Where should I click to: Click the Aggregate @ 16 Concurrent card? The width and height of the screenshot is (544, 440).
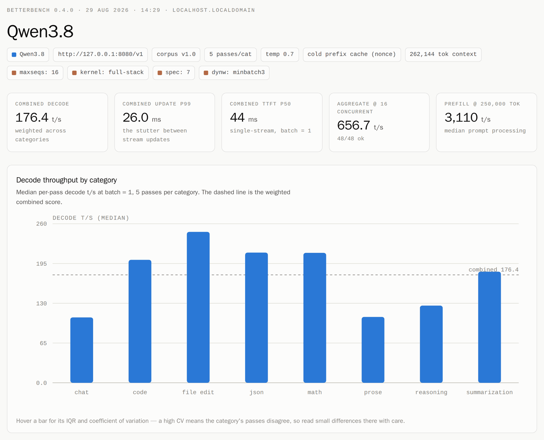click(379, 122)
